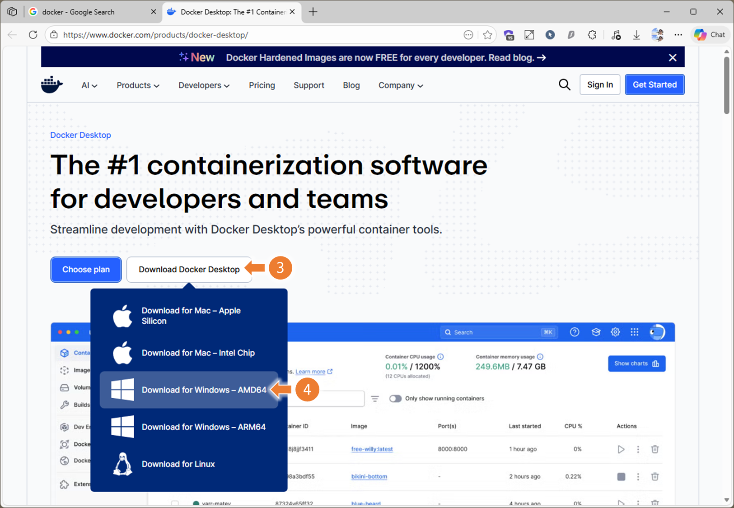This screenshot has height=508, width=734.
Task: Close the docker Google Search tab
Action: click(x=154, y=12)
